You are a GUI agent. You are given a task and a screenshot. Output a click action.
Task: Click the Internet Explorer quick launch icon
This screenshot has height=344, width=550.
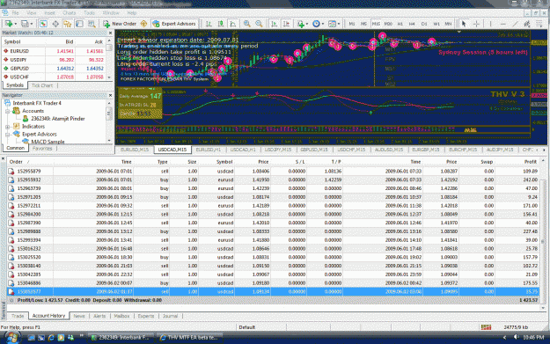coord(51,337)
